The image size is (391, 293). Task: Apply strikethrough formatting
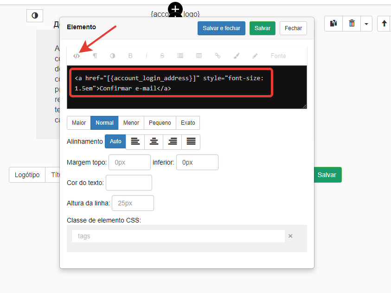pos(162,56)
